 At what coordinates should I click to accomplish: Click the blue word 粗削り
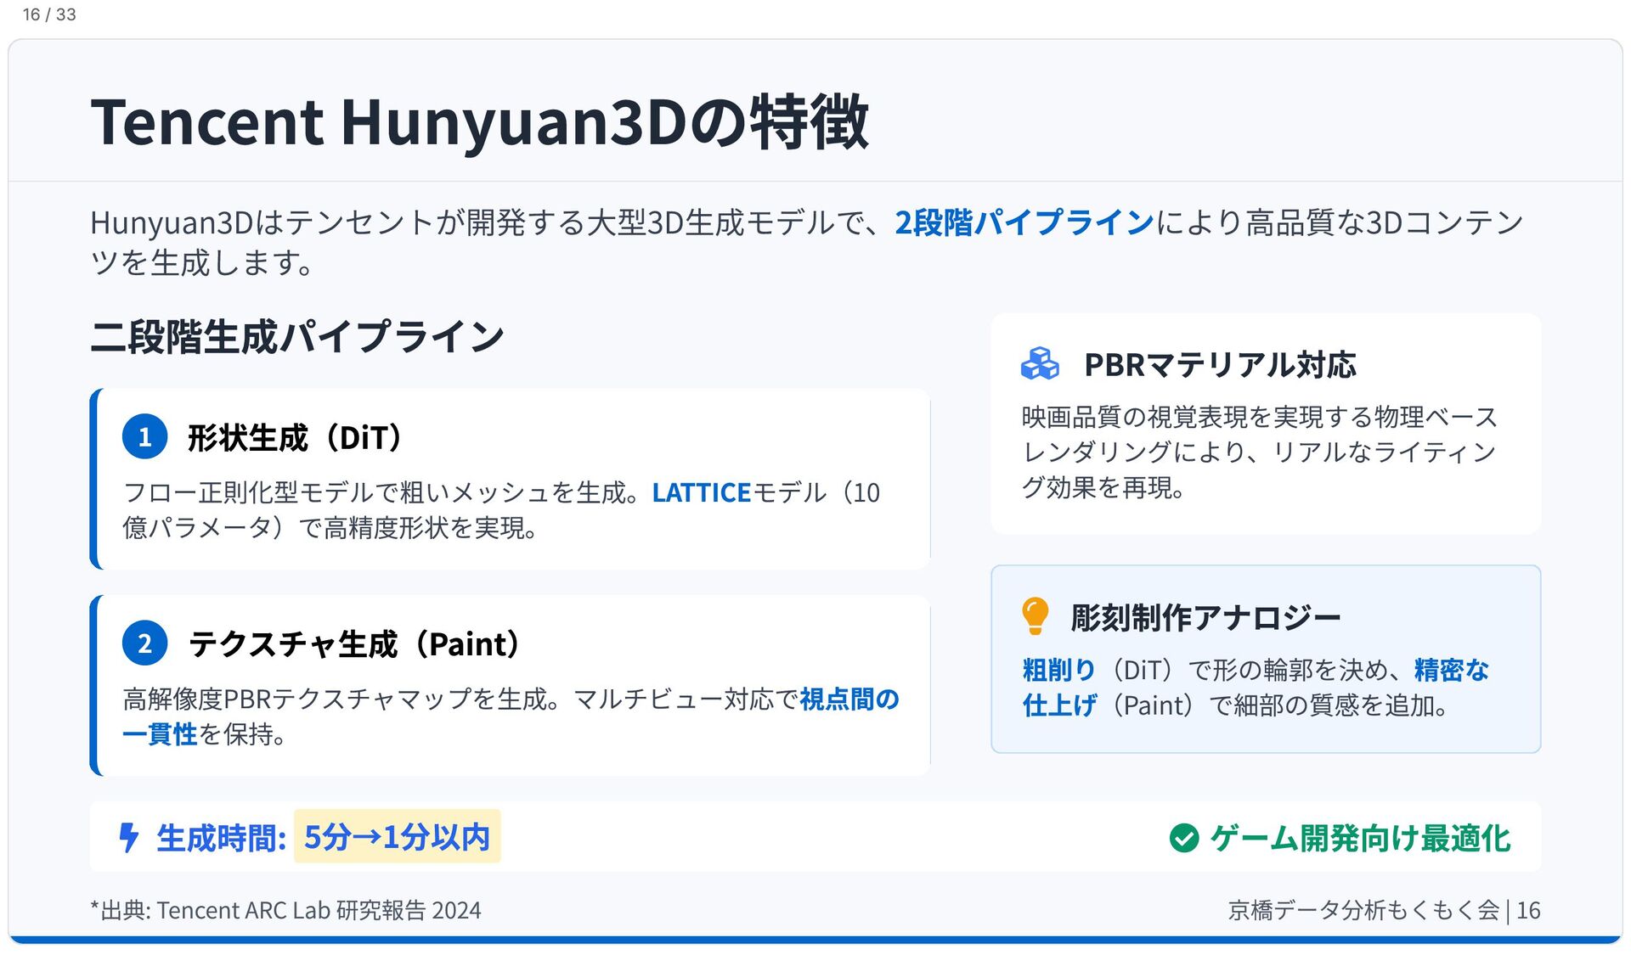point(1059,670)
